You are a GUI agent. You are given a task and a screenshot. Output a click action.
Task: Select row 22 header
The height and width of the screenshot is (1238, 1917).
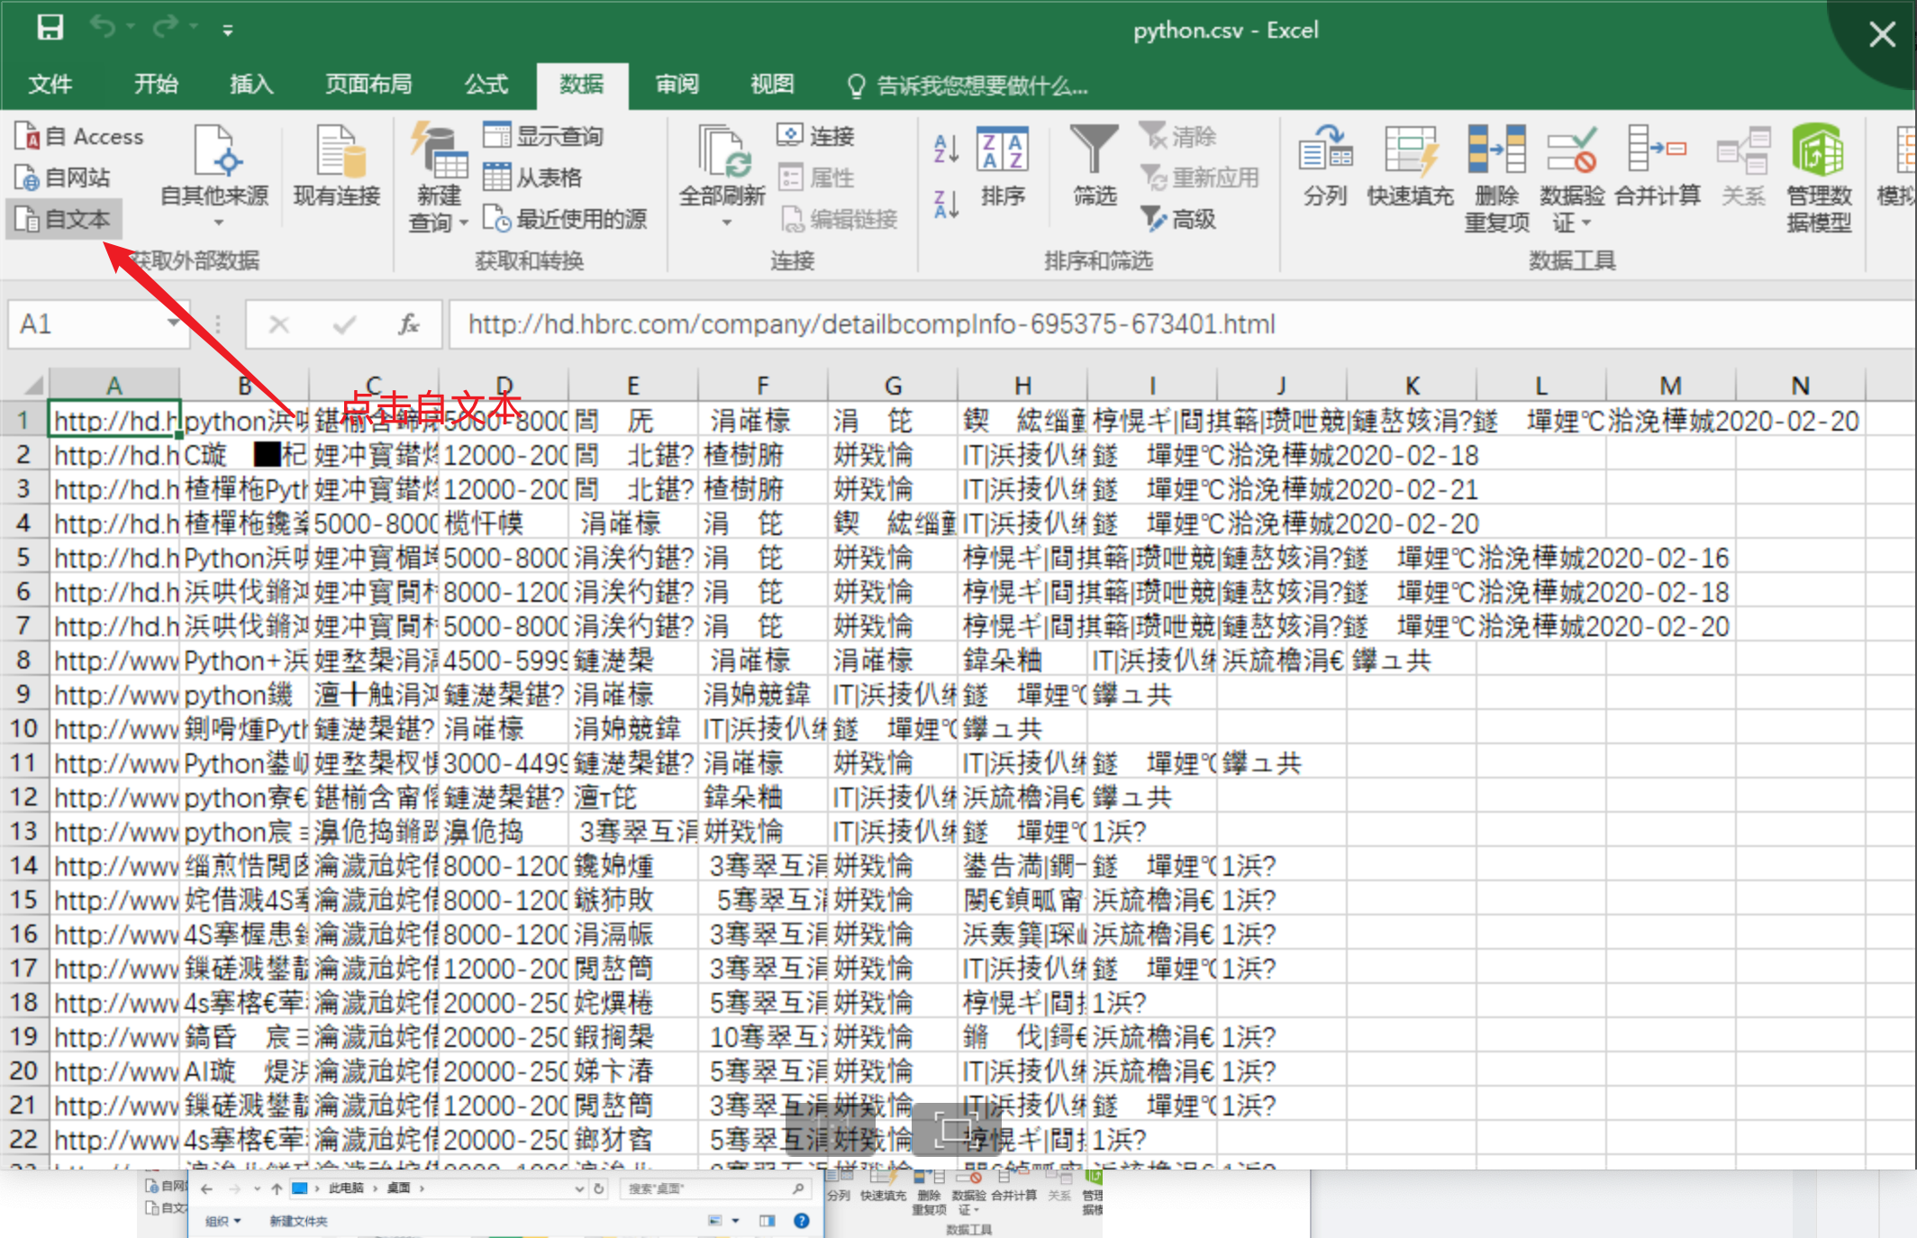[x=23, y=1140]
